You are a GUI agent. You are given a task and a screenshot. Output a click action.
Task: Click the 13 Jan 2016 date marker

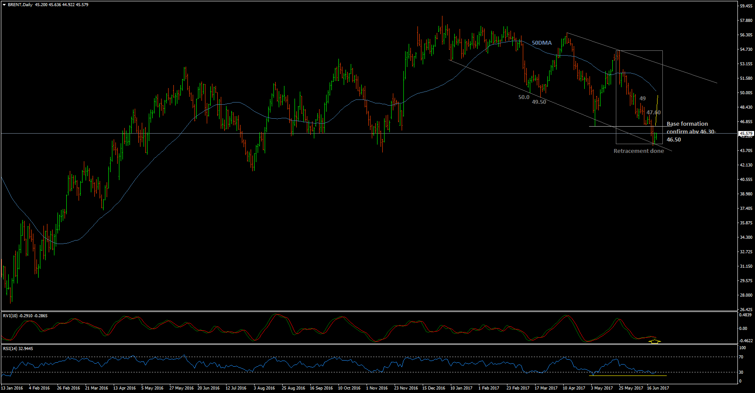pyautogui.click(x=12, y=388)
